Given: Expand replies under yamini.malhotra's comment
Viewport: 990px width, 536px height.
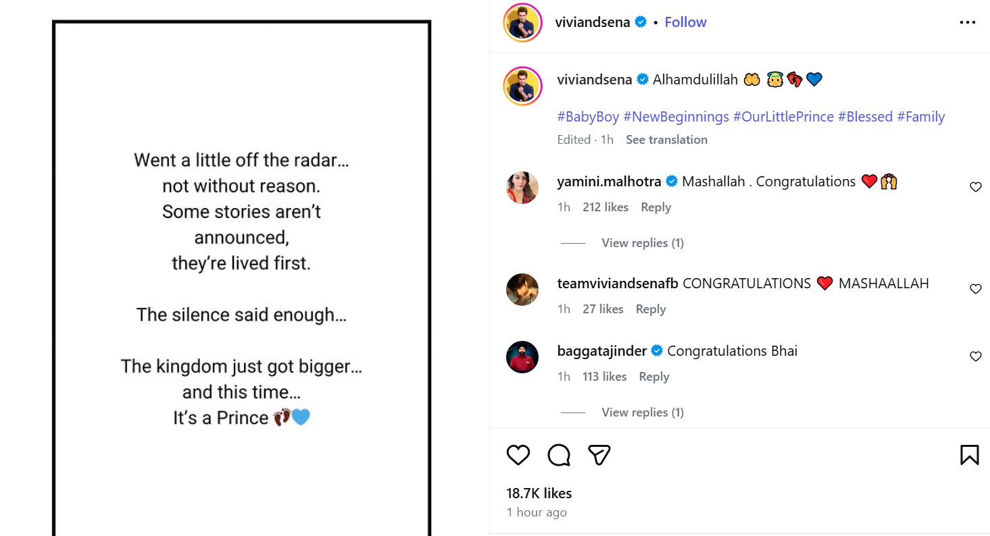Looking at the screenshot, I should 642,243.
